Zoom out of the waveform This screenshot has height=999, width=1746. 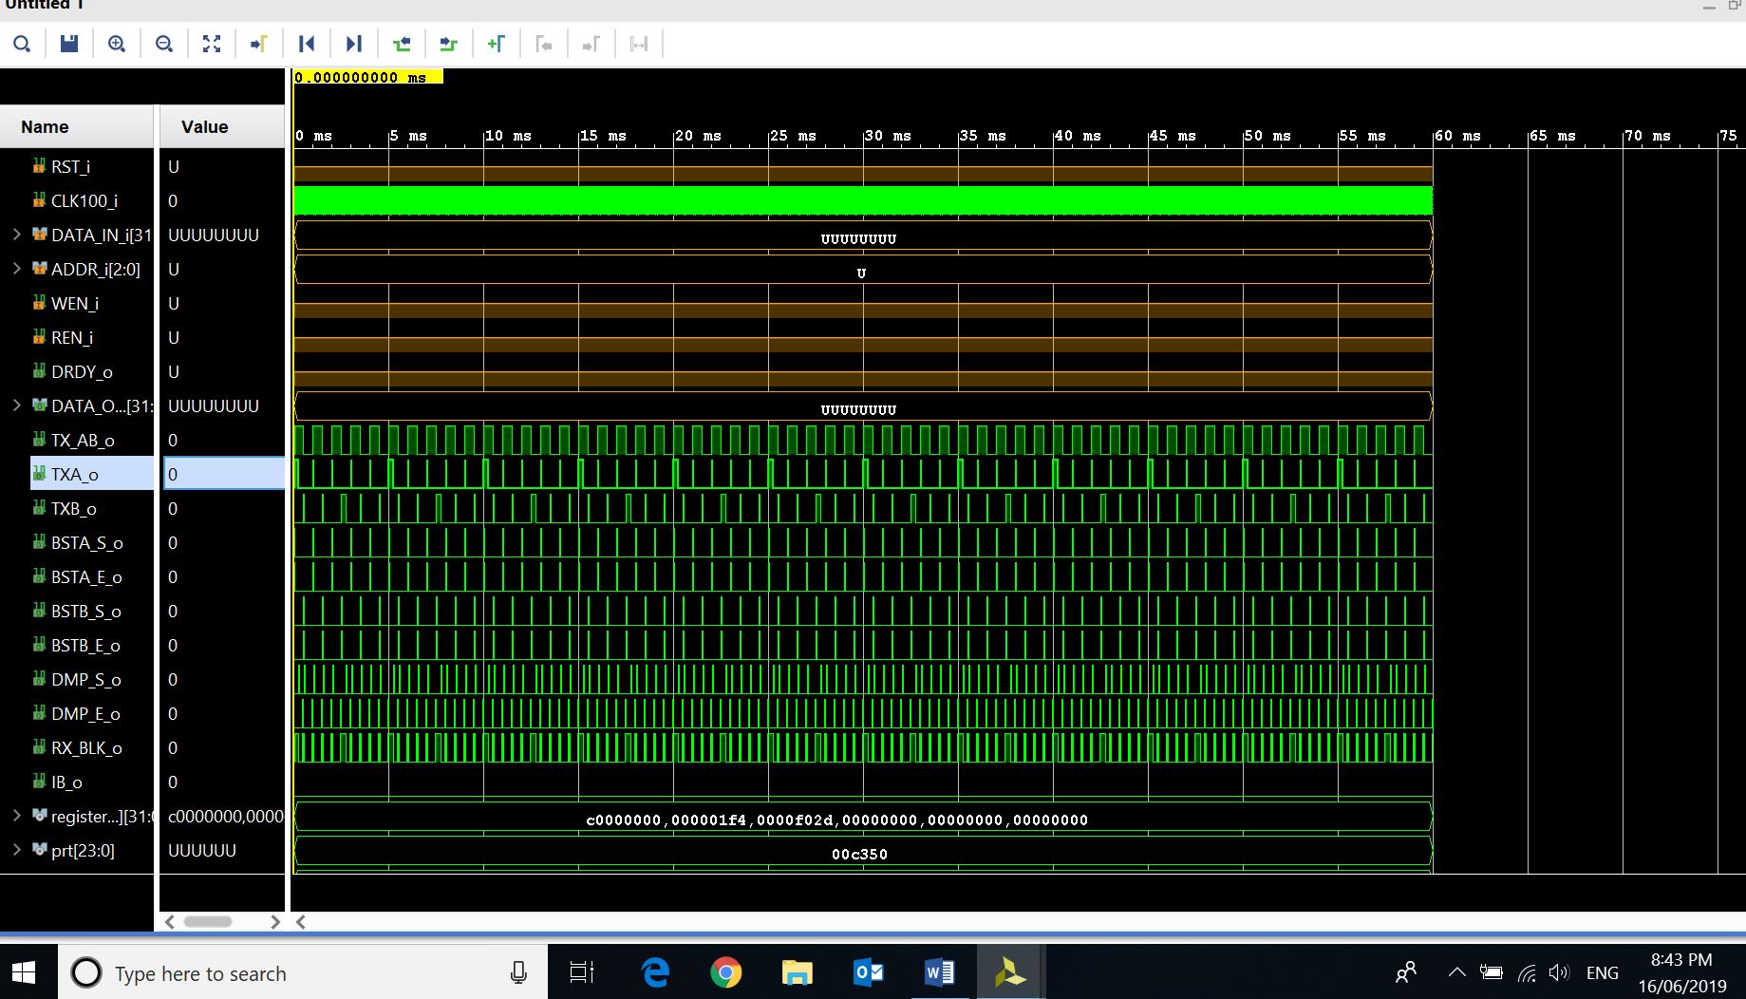coord(164,44)
